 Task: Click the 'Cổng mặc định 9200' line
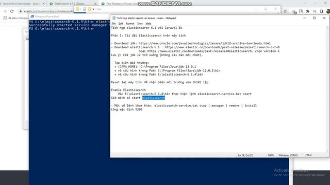(x=127, y=109)
